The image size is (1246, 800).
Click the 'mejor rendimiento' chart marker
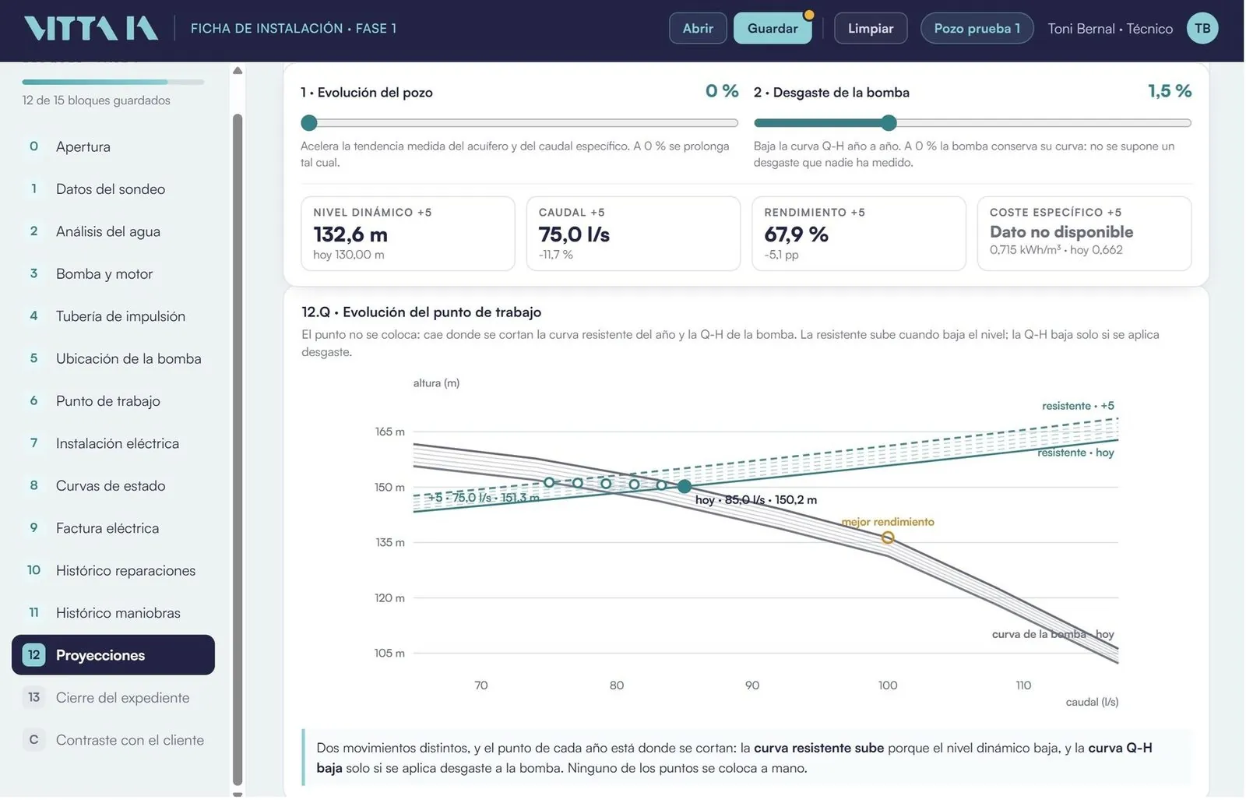888,537
